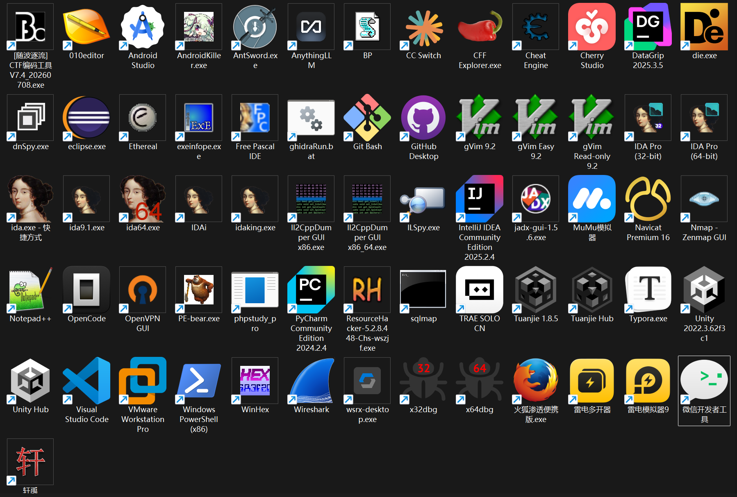Open Nmap - Zenmap GUI
This screenshot has height=497, width=737.
704,199
